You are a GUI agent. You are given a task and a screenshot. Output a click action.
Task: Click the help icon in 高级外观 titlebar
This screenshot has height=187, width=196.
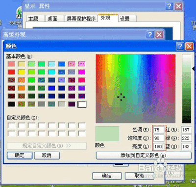click(149, 35)
